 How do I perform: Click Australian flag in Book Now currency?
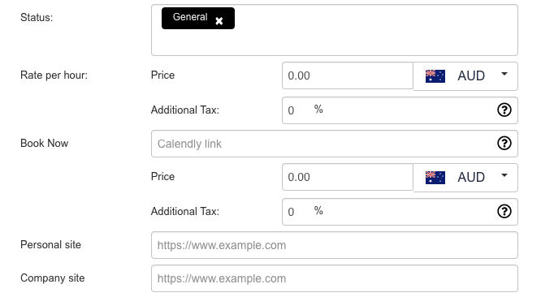pos(435,178)
